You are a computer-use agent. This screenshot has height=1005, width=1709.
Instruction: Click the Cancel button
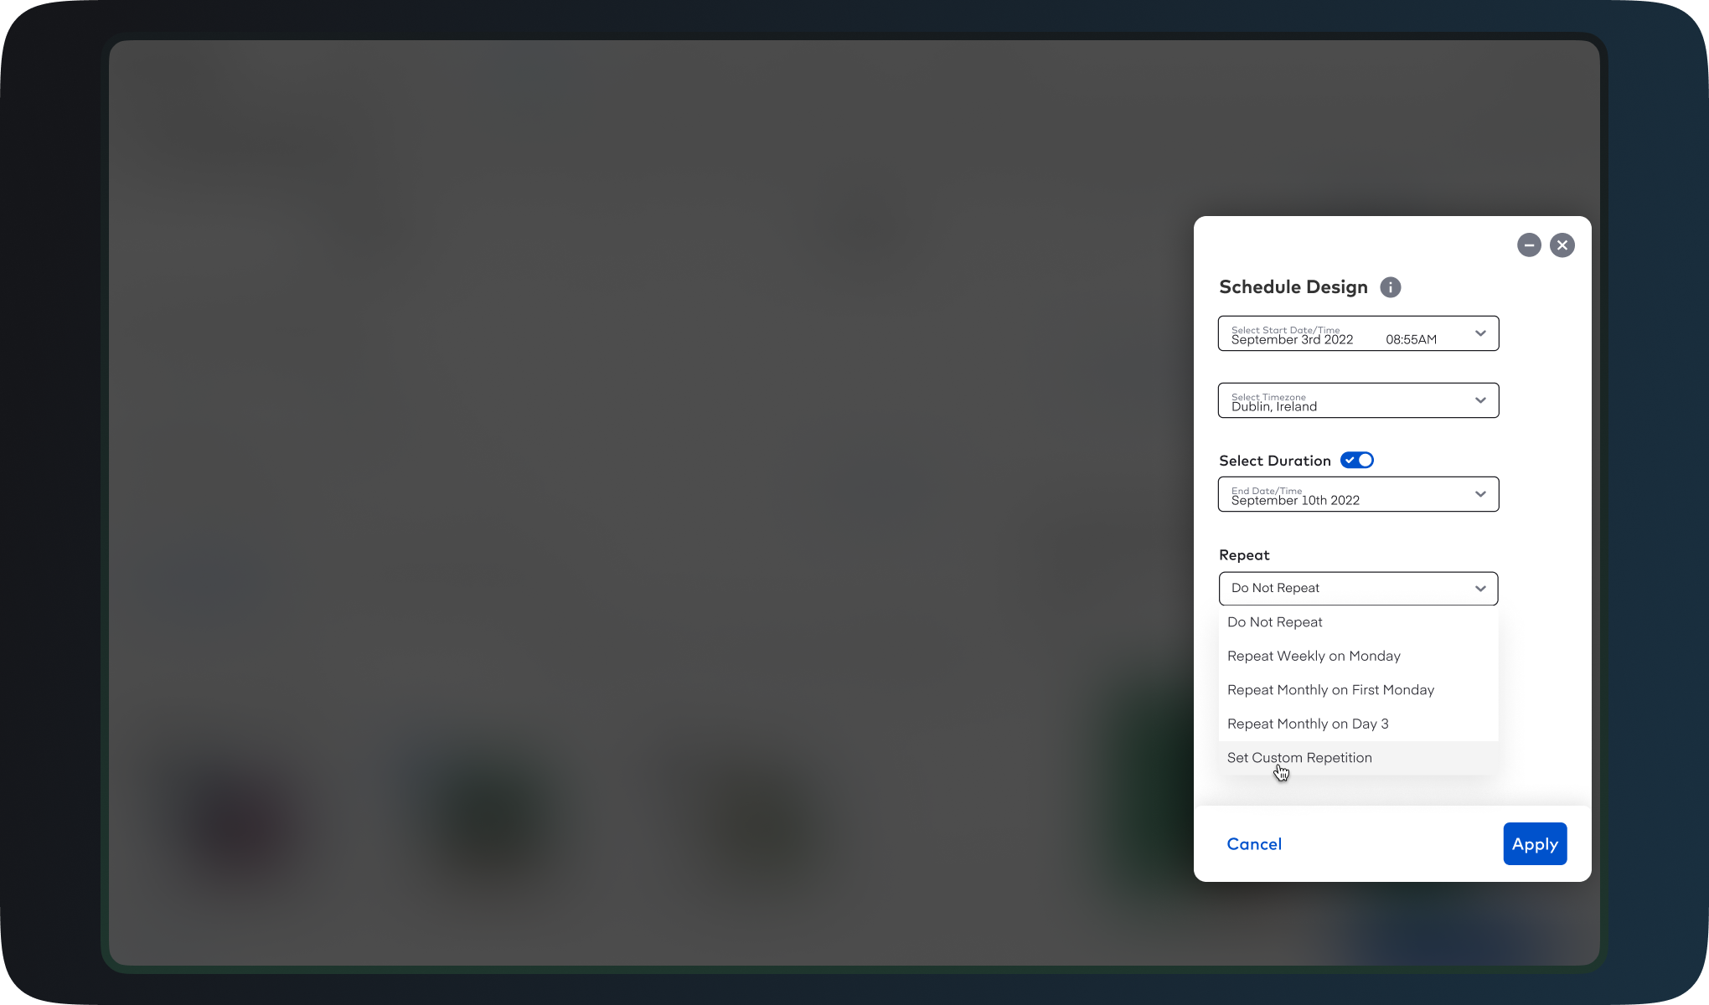click(x=1254, y=843)
